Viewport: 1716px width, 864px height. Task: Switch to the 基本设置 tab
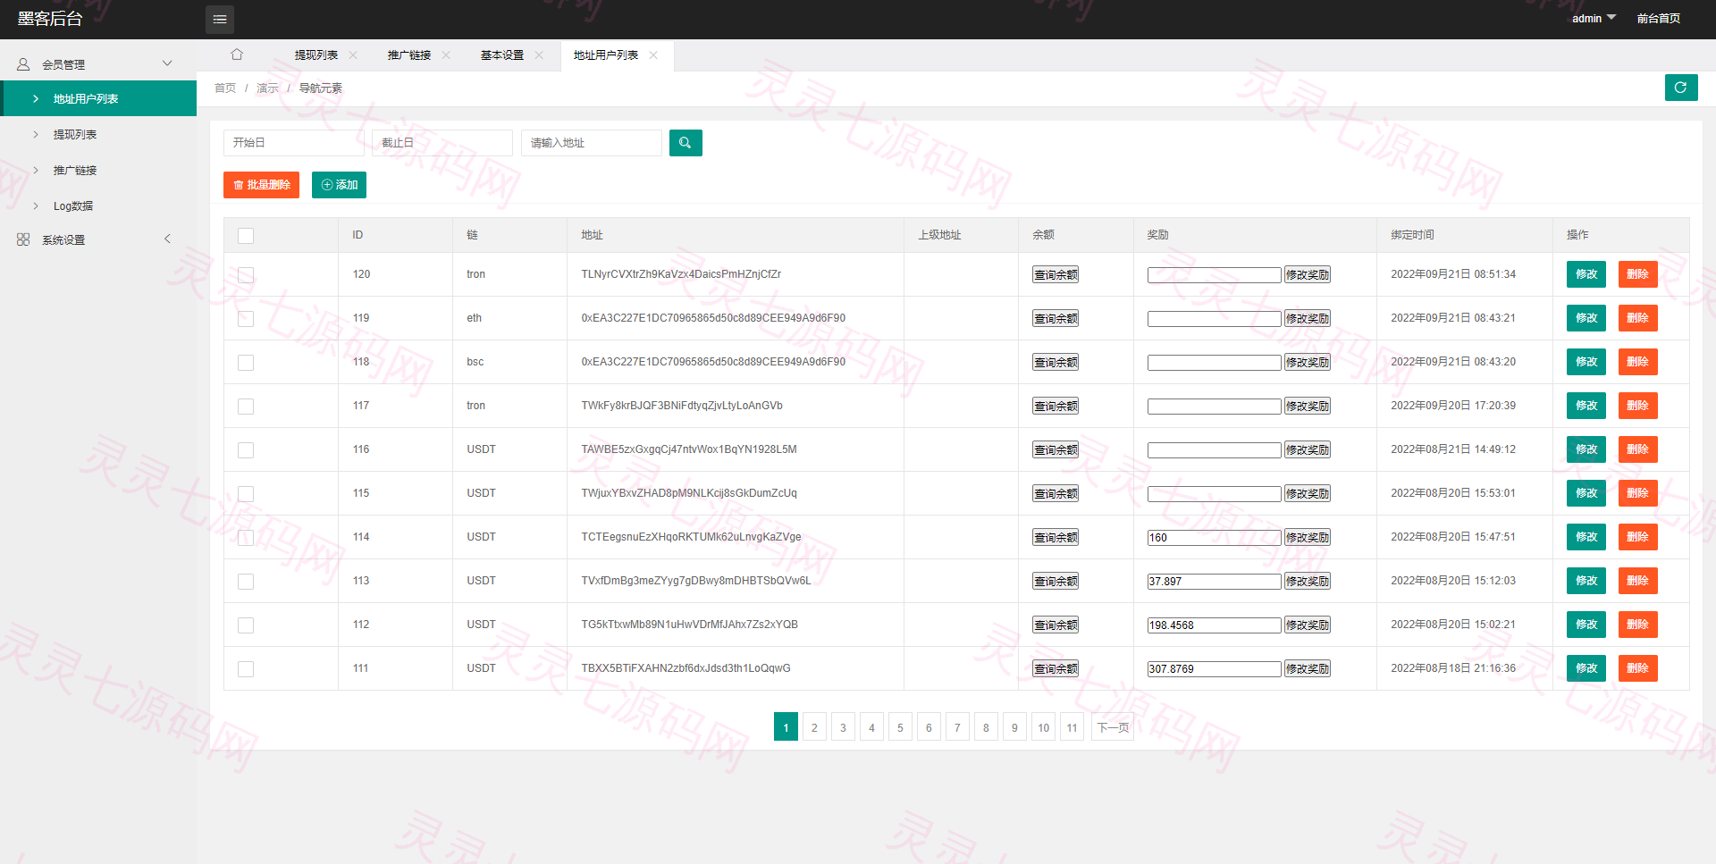tap(502, 55)
